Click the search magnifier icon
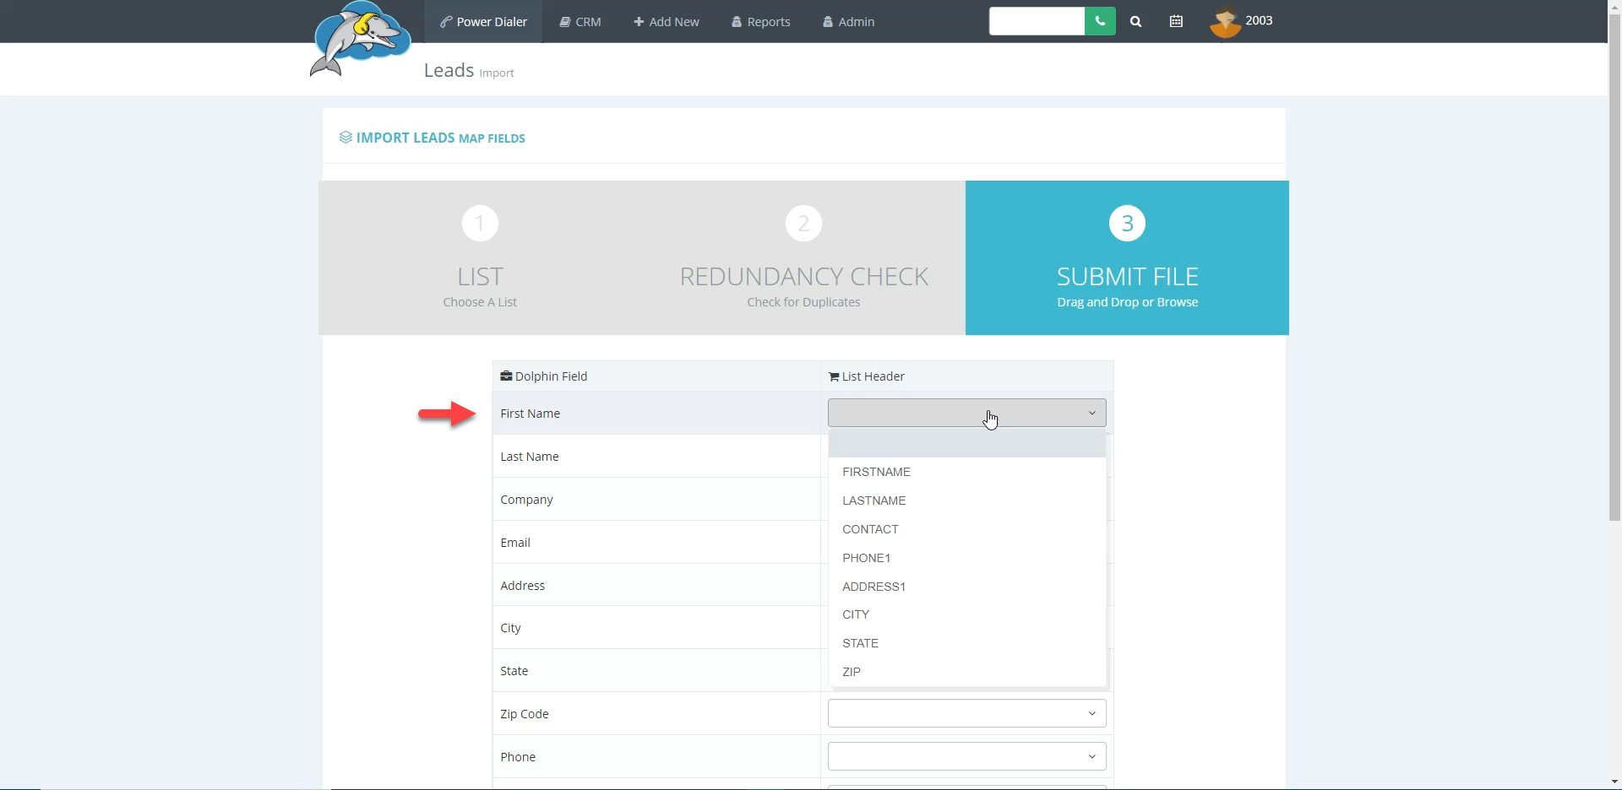The height and width of the screenshot is (790, 1622). point(1136,22)
